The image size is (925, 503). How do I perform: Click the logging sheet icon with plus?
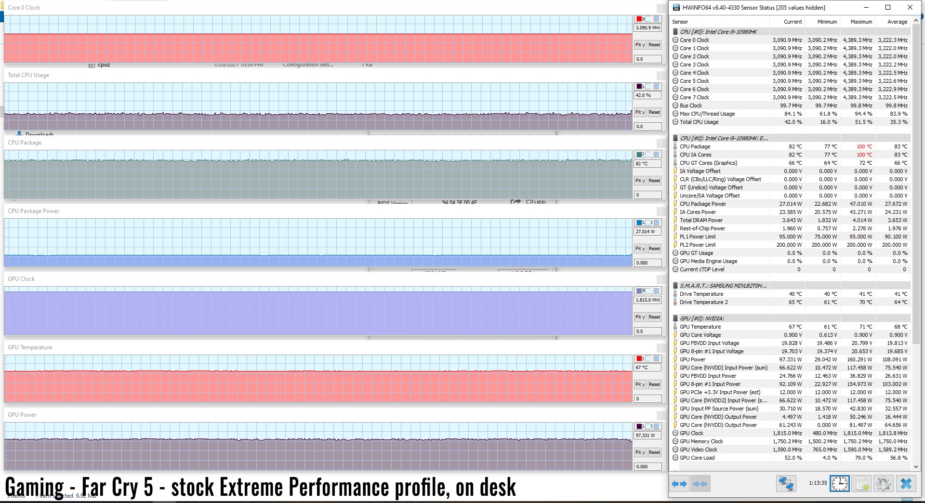coord(862,484)
